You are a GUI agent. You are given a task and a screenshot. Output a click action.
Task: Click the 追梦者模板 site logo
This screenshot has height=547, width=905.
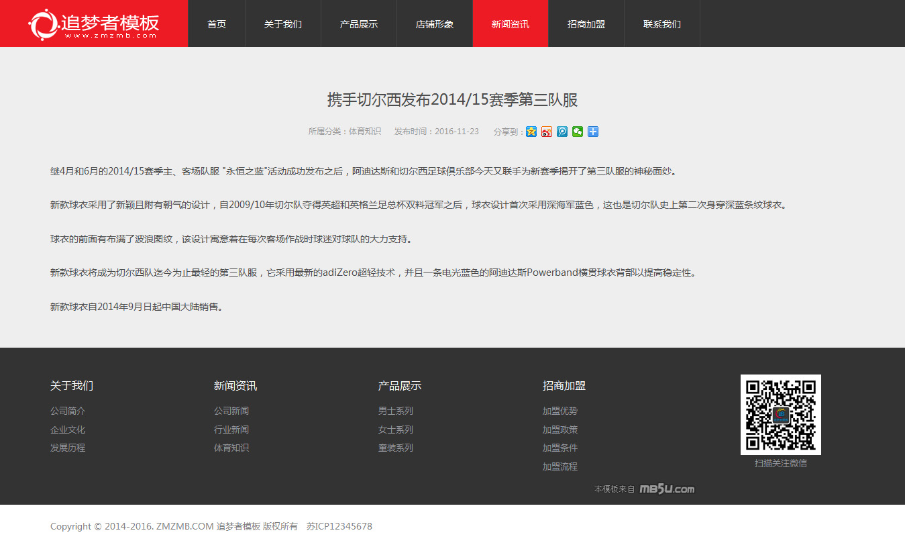(x=94, y=24)
